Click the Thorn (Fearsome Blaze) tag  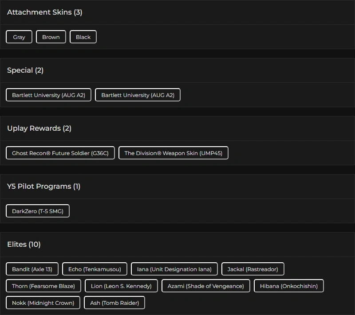tap(43, 286)
